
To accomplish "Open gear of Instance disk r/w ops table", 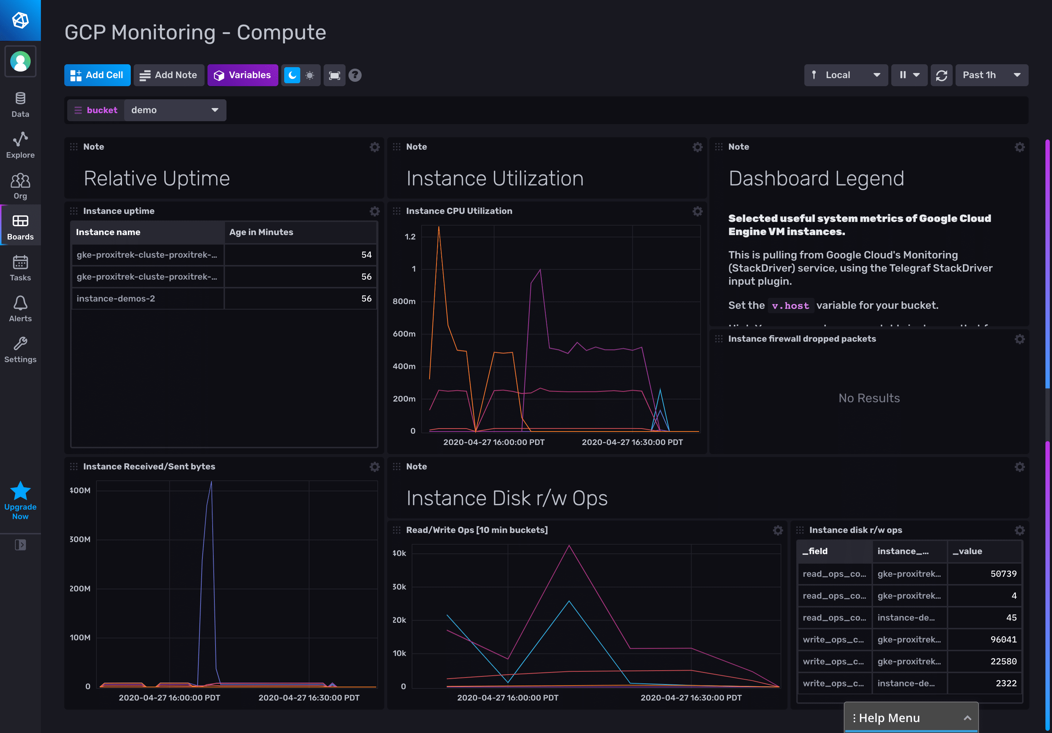I will tap(1019, 530).
